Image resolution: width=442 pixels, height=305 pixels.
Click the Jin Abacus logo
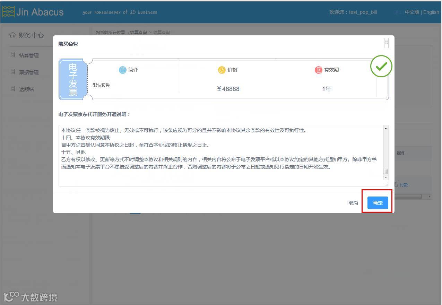[33, 12]
